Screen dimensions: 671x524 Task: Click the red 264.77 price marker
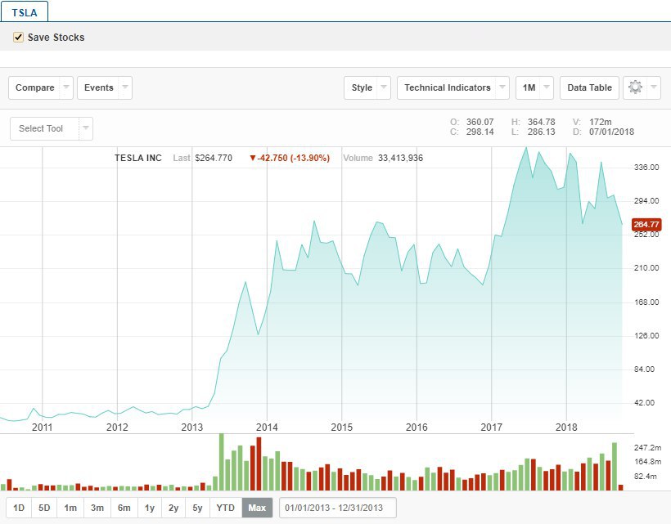point(646,224)
